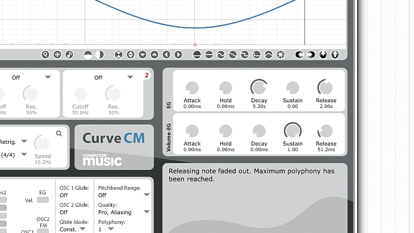Image resolution: width=414 pixels, height=233 pixels.
Task: Click the left triangle arrow icon in toolbar
Action: tap(166, 55)
